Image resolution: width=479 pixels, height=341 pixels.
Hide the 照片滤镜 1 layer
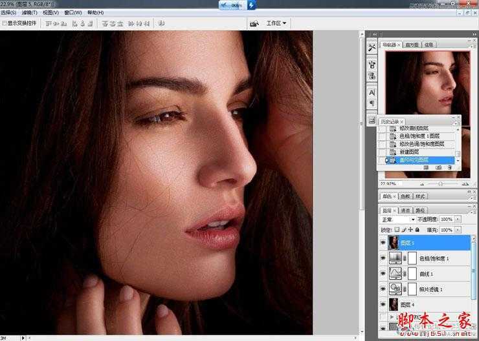(x=383, y=289)
